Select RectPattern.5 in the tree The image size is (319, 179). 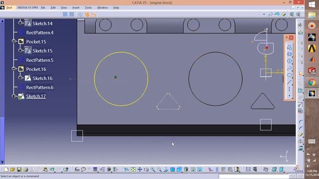point(40,60)
